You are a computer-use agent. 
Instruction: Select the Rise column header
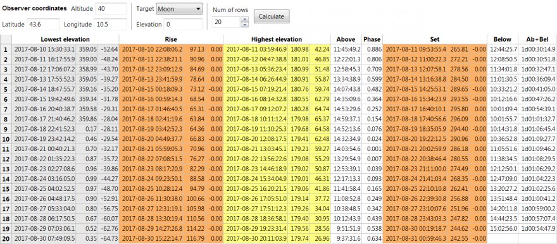pyautogui.click(x=171, y=39)
